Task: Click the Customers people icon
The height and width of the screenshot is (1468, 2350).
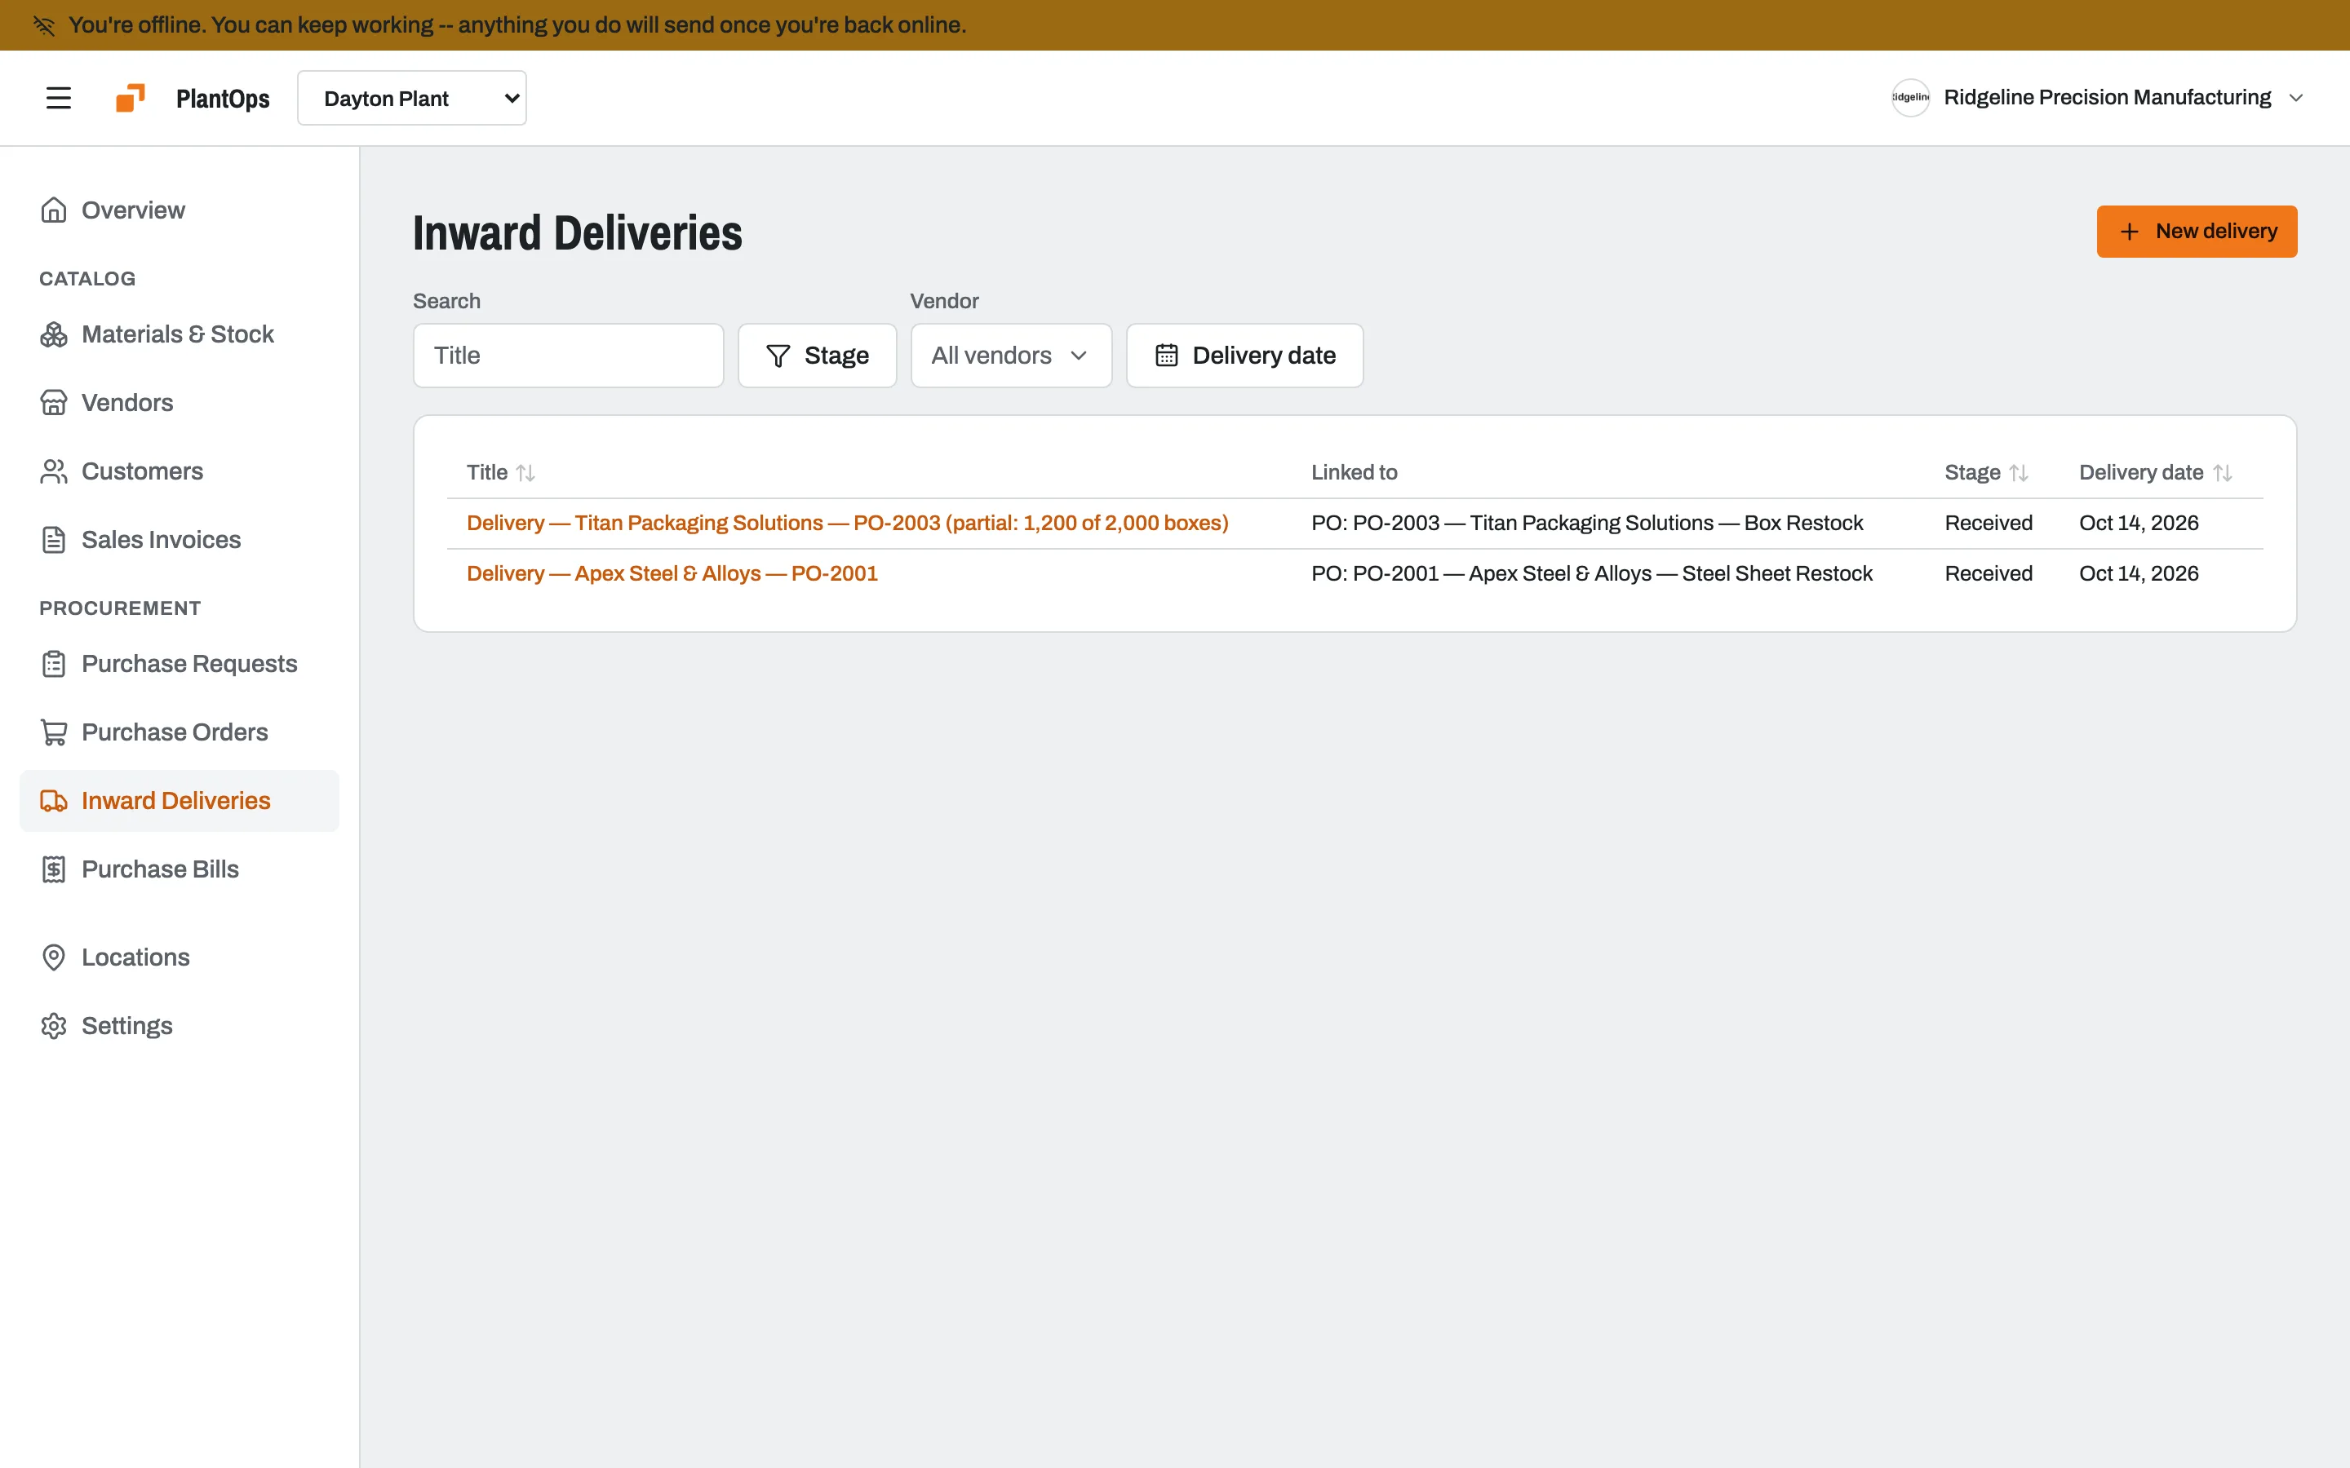Action: (x=53, y=471)
